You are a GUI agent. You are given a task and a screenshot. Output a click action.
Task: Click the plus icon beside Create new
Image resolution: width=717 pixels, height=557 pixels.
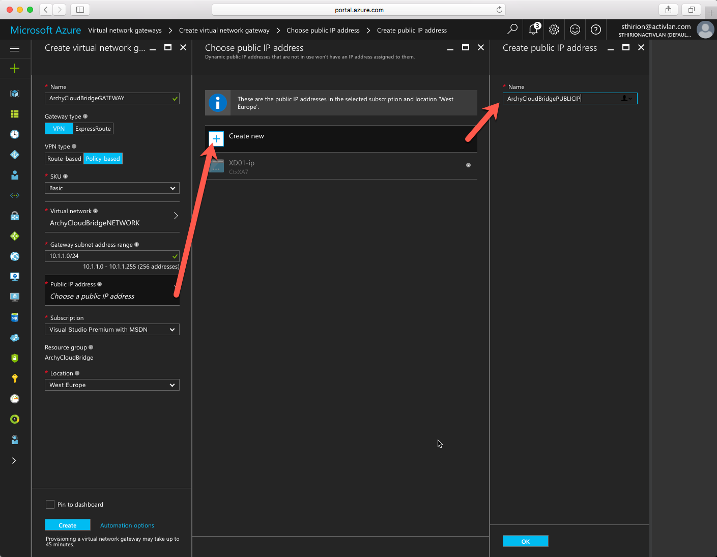point(216,138)
